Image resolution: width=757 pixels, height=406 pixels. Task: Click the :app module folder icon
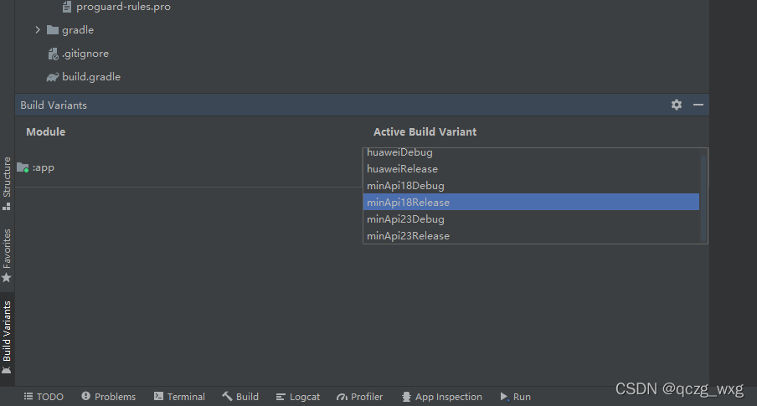(23, 167)
